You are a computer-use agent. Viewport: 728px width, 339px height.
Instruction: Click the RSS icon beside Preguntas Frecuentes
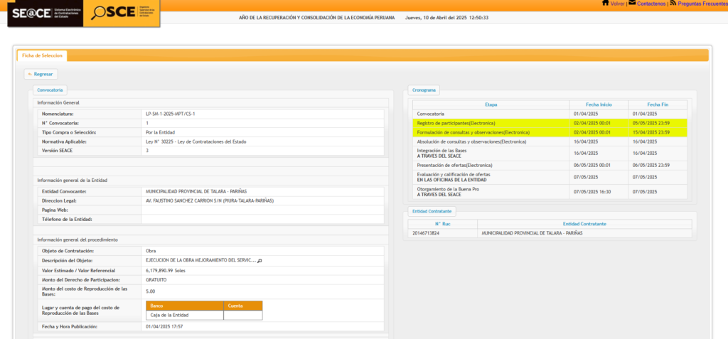[x=673, y=4]
